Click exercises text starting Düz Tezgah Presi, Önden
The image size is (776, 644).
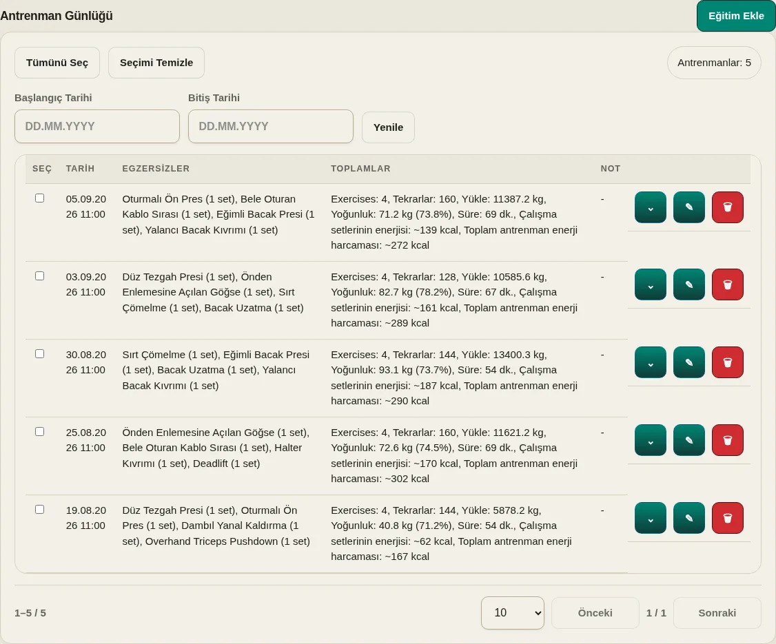tap(213, 292)
